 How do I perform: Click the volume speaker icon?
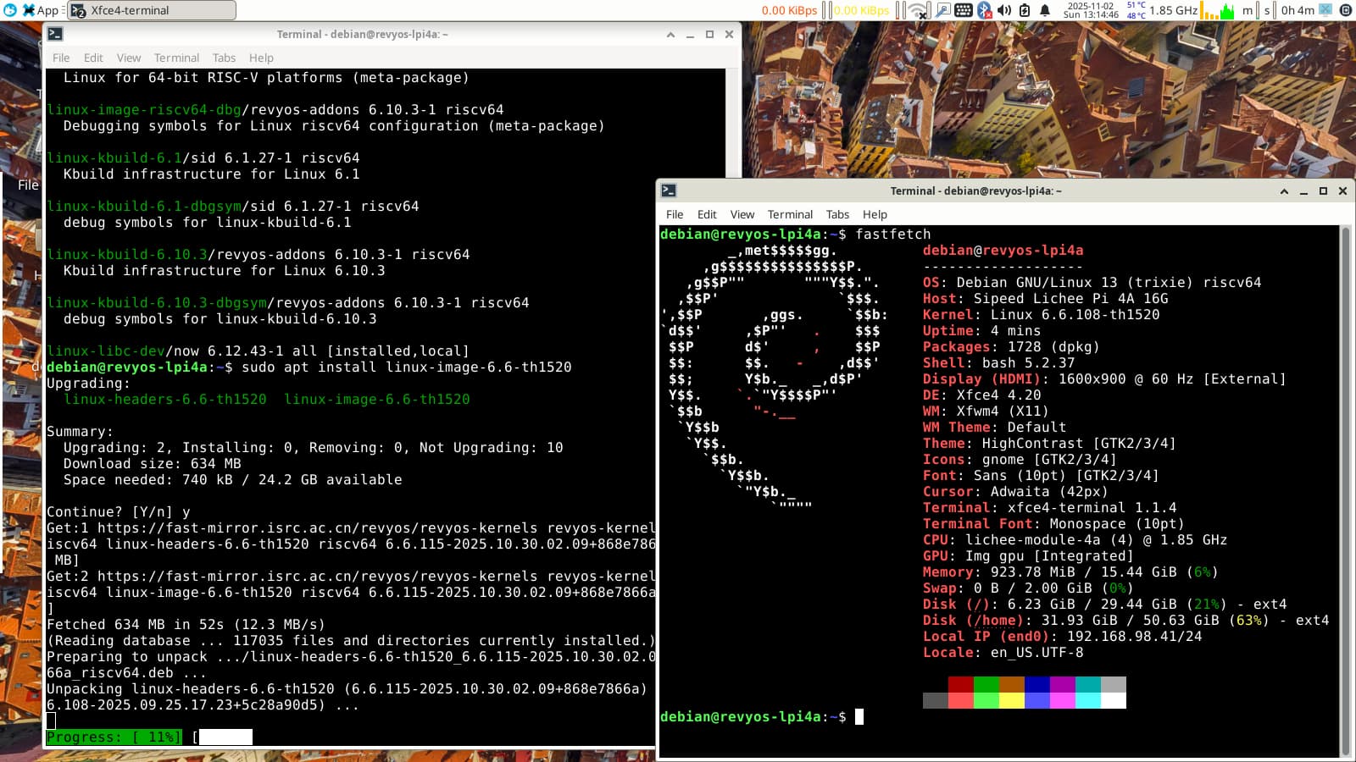point(1004,10)
